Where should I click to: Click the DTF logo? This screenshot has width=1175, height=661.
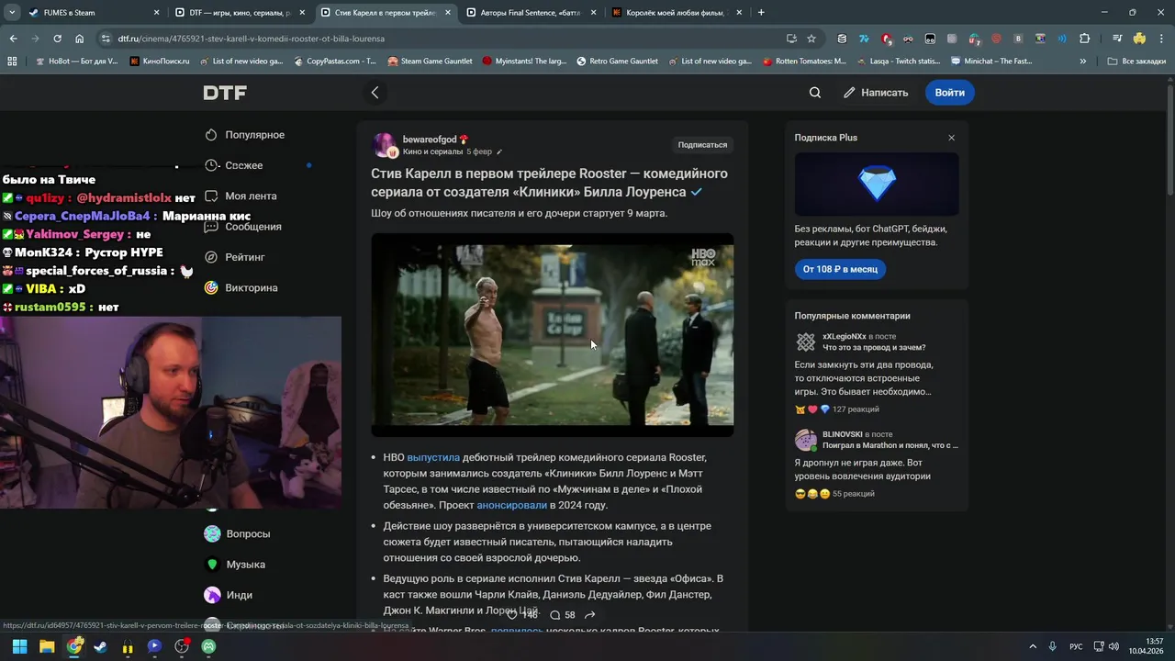coord(225,93)
